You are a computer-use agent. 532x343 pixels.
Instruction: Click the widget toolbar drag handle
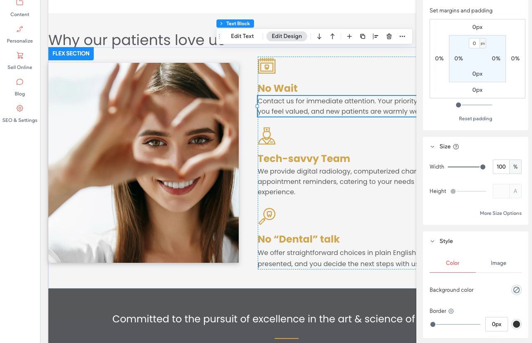tap(219, 36)
